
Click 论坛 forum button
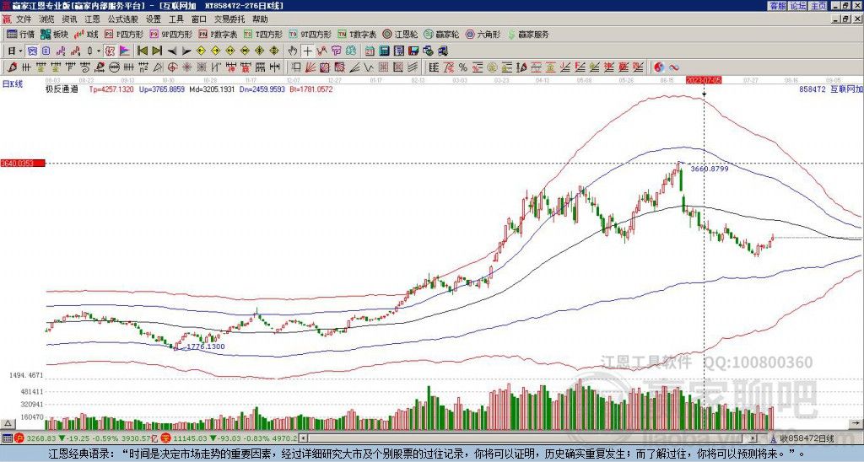click(797, 6)
